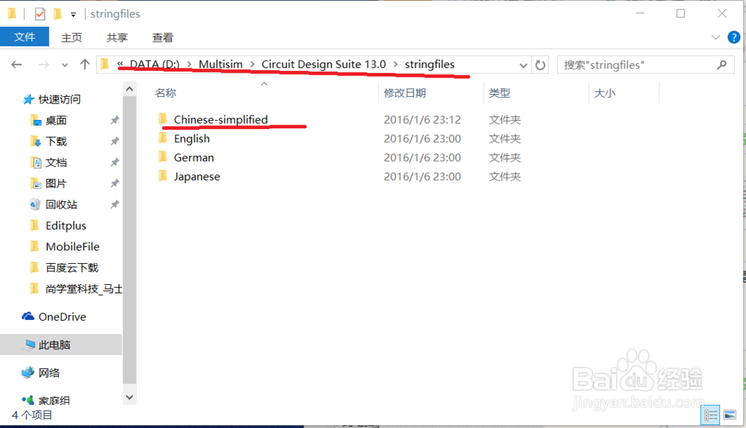Select the German folder
This screenshot has width=746, height=428.
pyautogui.click(x=194, y=157)
